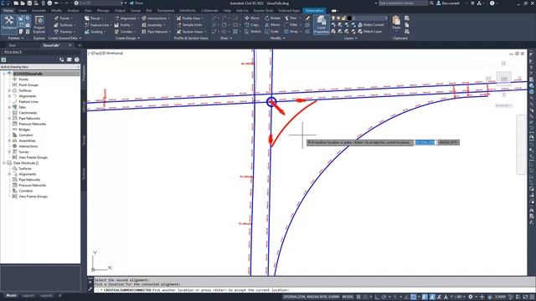Toggle MODEL space button in status bar
This screenshot has width=536, height=301.
pyautogui.click(x=348, y=297)
